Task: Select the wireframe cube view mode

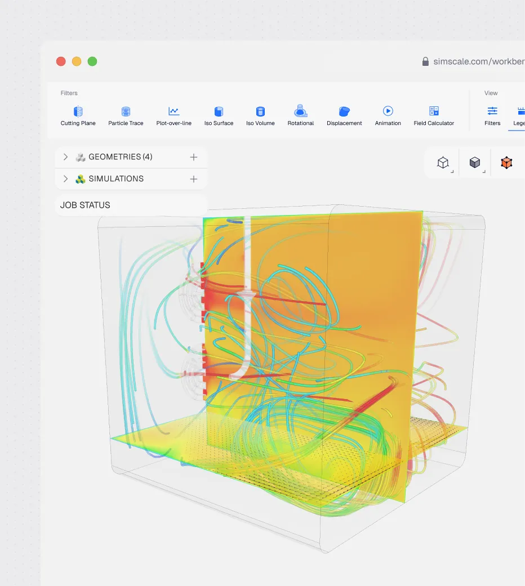Action: (x=443, y=163)
